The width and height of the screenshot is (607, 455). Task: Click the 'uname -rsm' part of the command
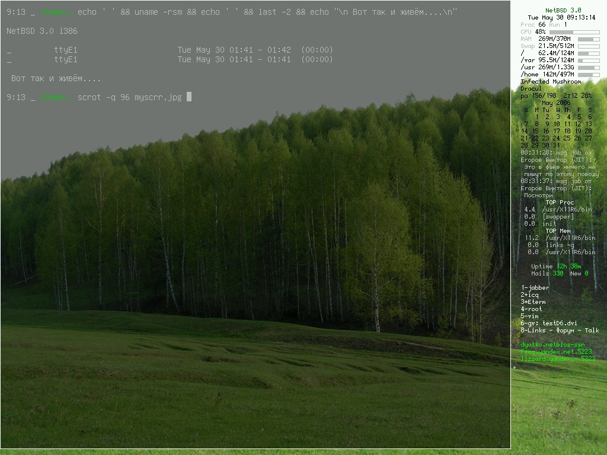(x=158, y=12)
